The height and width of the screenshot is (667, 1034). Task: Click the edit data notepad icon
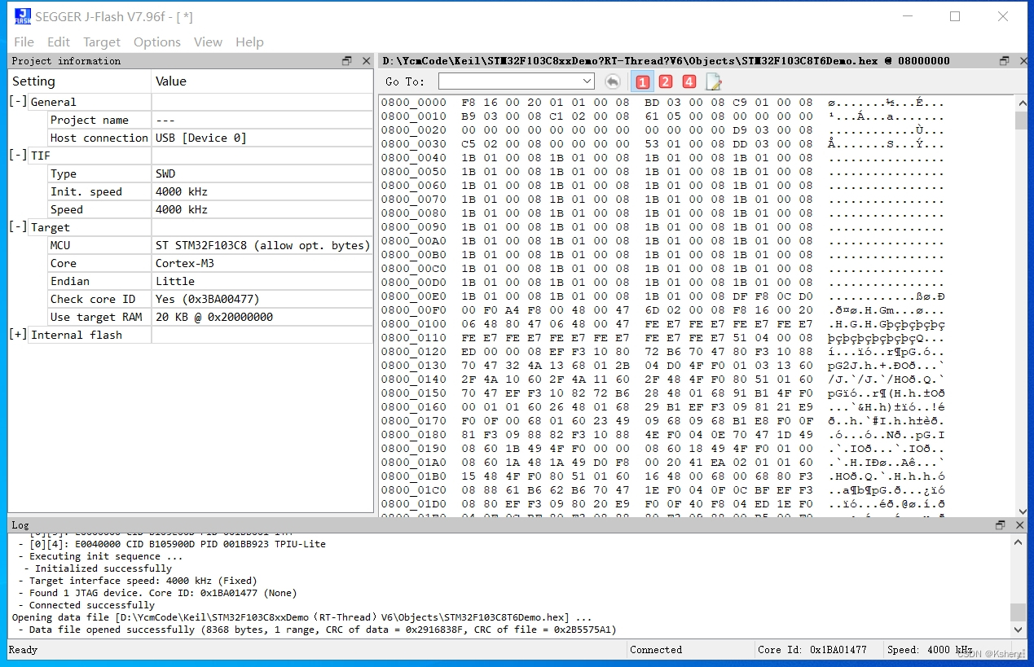[713, 81]
